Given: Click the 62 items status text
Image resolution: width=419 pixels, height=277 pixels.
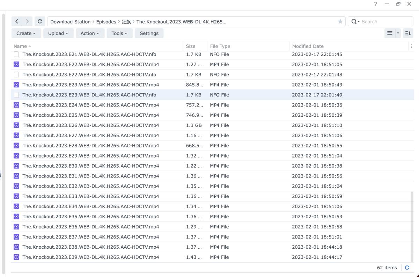Looking at the screenshot, I should point(387,268).
